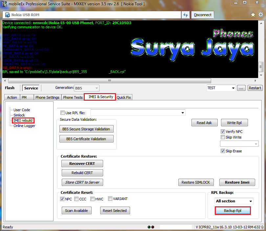Click the log horizontal scrollbar thumb
The image size is (266, 231).
110,81
